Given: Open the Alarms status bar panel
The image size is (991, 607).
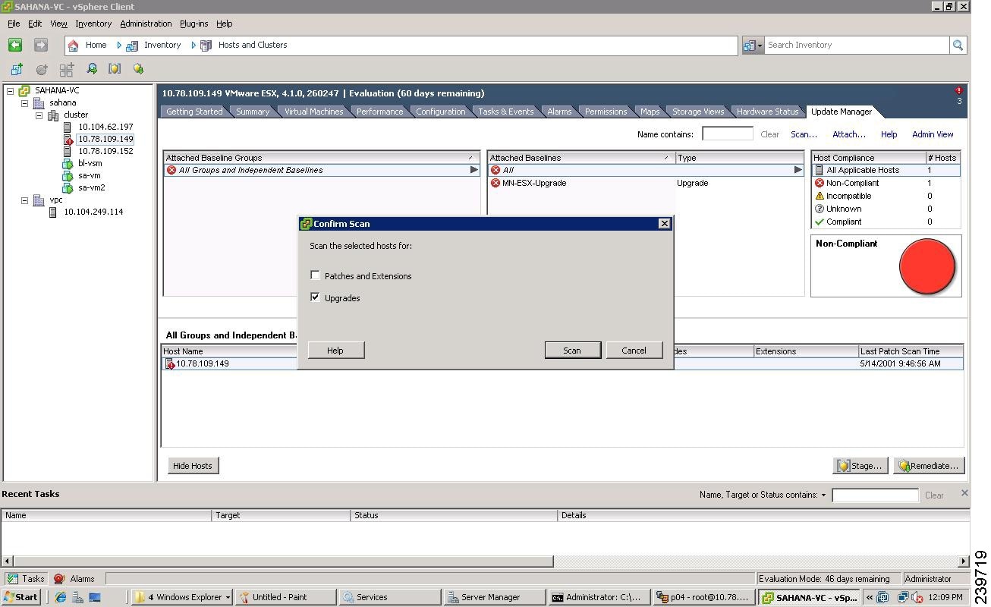Looking at the screenshot, I should [74, 578].
